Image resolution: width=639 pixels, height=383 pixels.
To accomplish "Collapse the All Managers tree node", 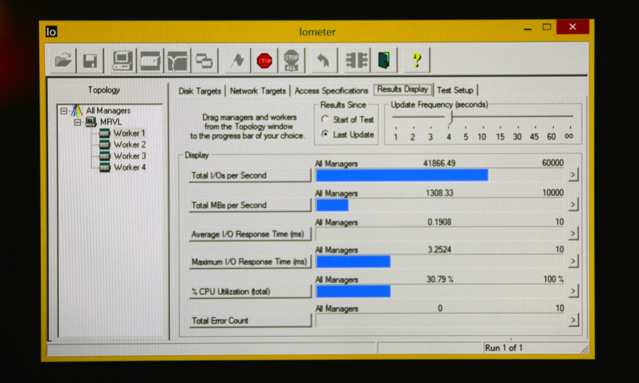I will tap(64, 110).
